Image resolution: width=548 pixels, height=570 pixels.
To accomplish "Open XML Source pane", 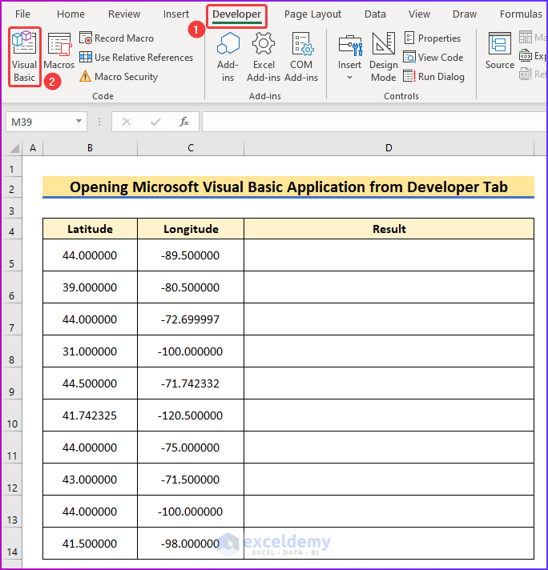I will [500, 51].
